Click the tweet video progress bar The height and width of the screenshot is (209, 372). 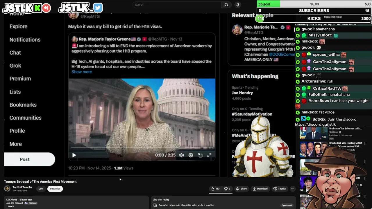(x=142, y=147)
